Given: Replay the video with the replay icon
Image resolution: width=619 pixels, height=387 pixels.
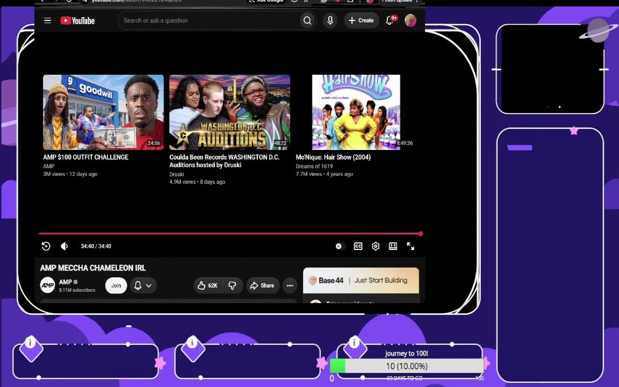Looking at the screenshot, I should pyautogui.click(x=46, y=246).
